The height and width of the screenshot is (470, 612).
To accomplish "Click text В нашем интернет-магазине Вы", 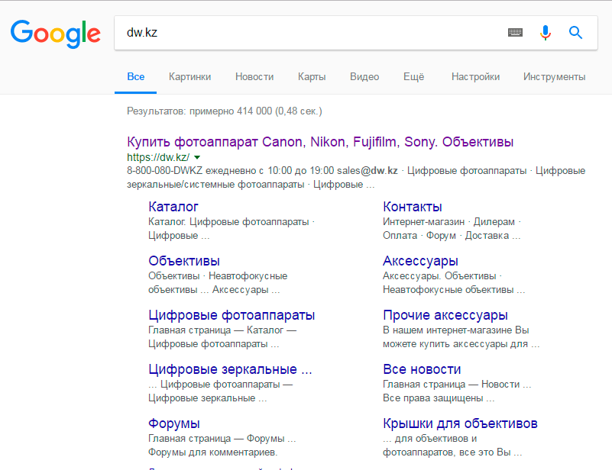I will point(456,330).
